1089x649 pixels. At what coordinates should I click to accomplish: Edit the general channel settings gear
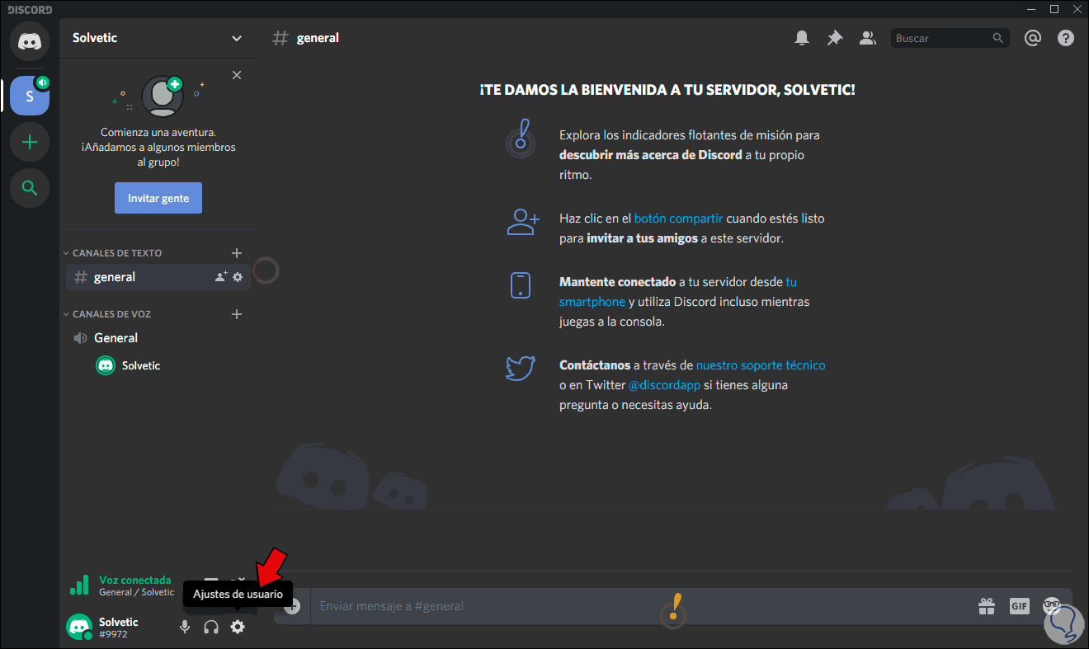(x=238, y=277)
